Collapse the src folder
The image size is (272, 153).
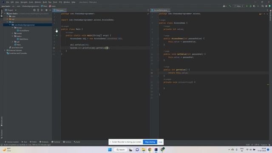(x=8, y=22)
